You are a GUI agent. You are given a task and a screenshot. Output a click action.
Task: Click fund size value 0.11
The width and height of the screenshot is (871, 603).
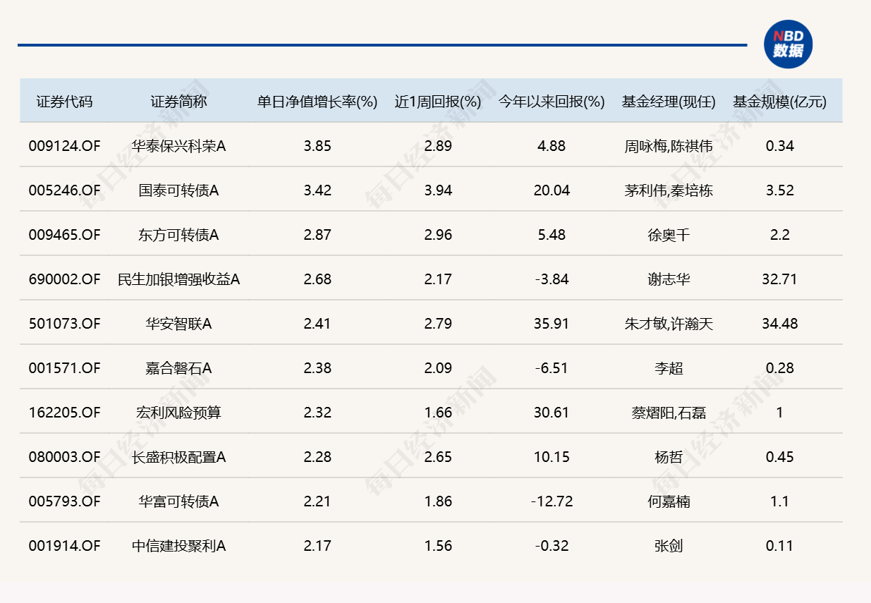click(x=779, y=546)
